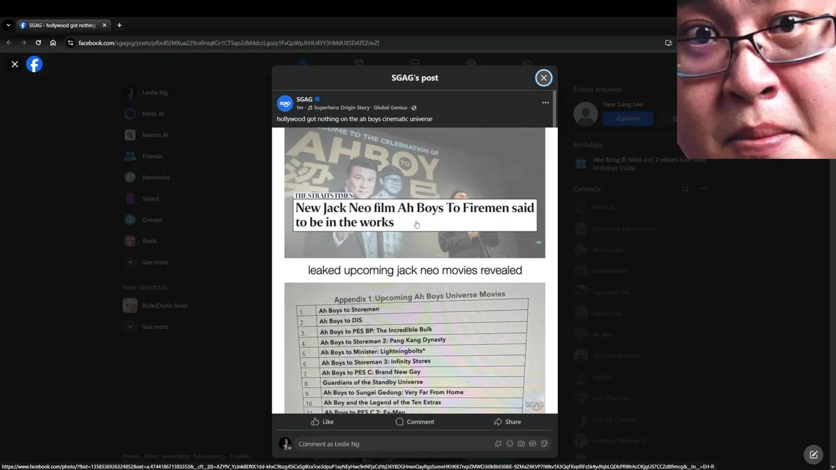Start a new message with pencil icon
The height and width of the screenshot is (470, 836).
pyautogui.click(x=813, y=454)
